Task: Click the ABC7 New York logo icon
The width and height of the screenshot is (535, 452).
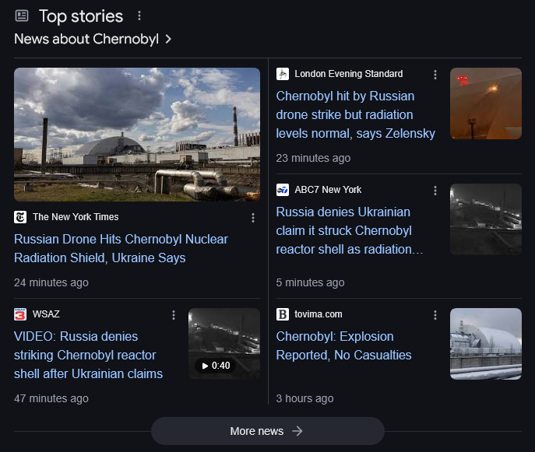Action: tap(283, 190)
